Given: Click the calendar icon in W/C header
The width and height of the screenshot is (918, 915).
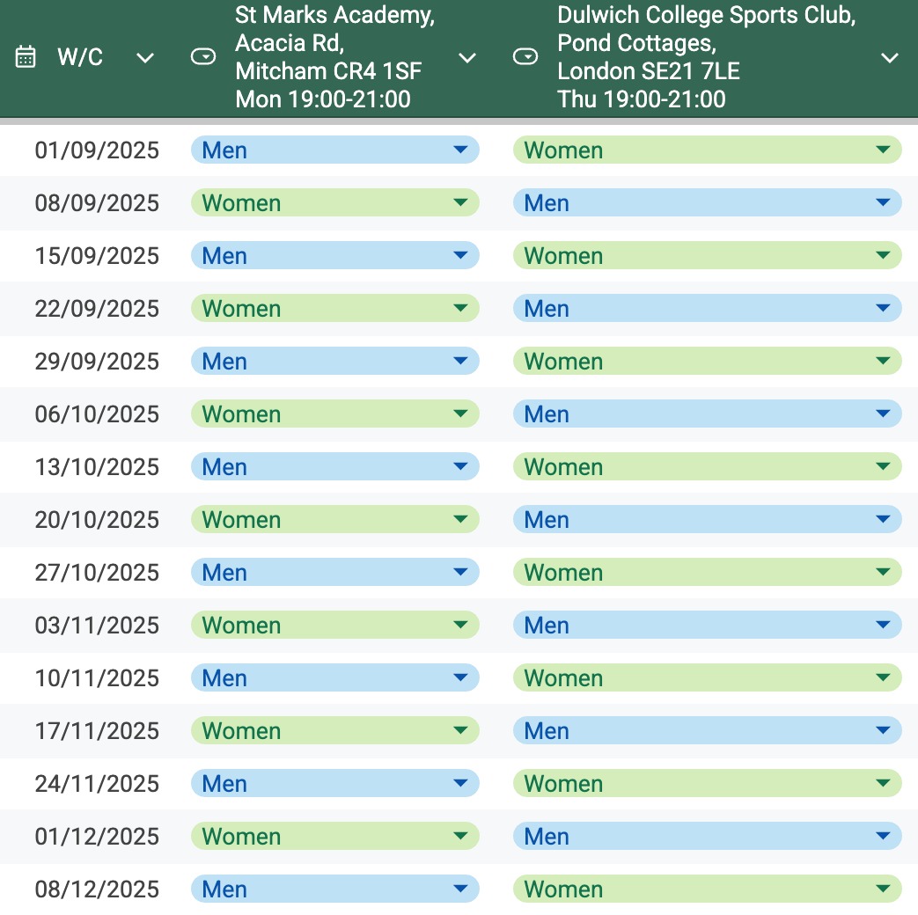Looking at the screenshot, I should pos(26,58).
